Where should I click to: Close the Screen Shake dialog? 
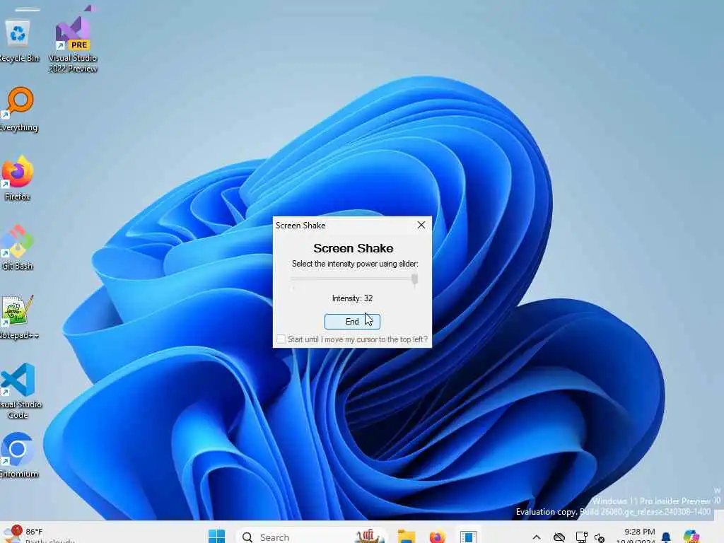tap(421, 225)
